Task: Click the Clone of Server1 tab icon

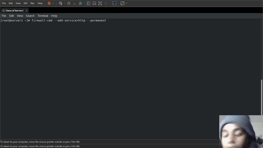Action: point(3,11)
